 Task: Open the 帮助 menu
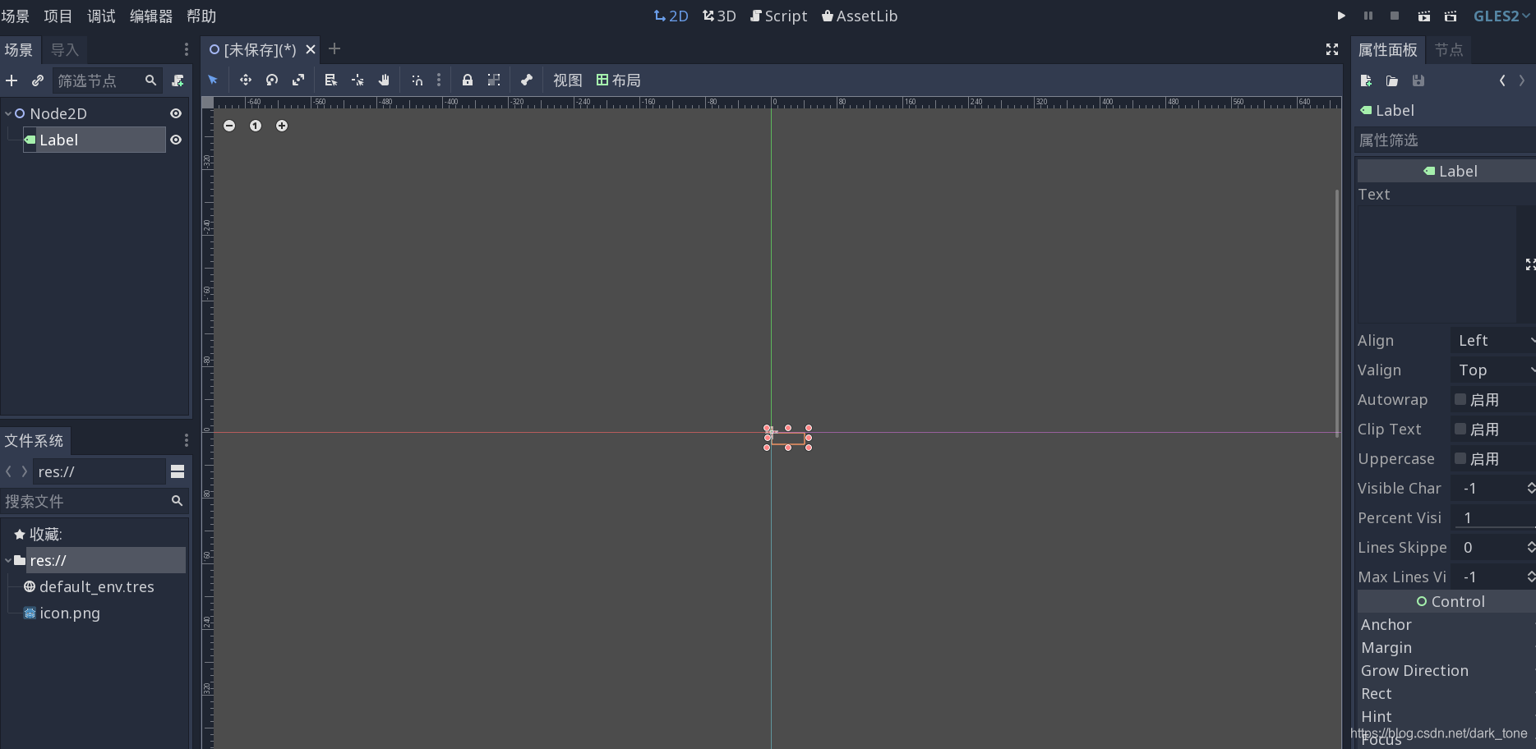point(201,16)
